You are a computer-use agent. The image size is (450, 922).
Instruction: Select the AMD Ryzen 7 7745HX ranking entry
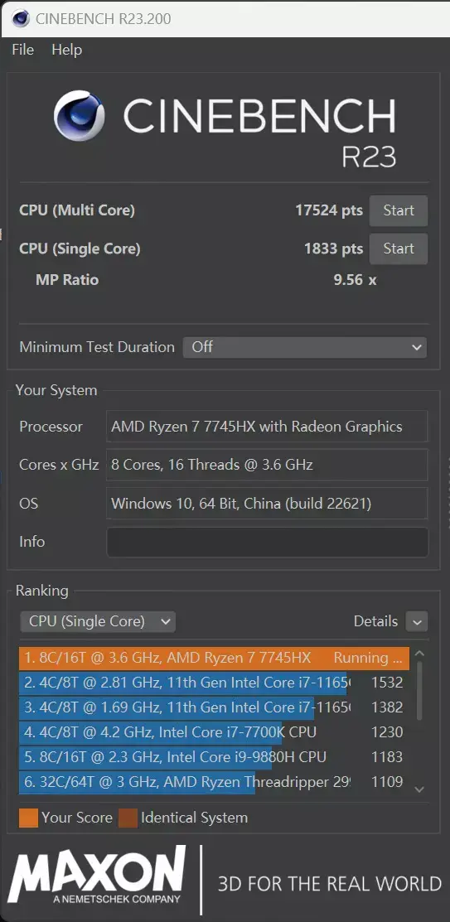214,658
